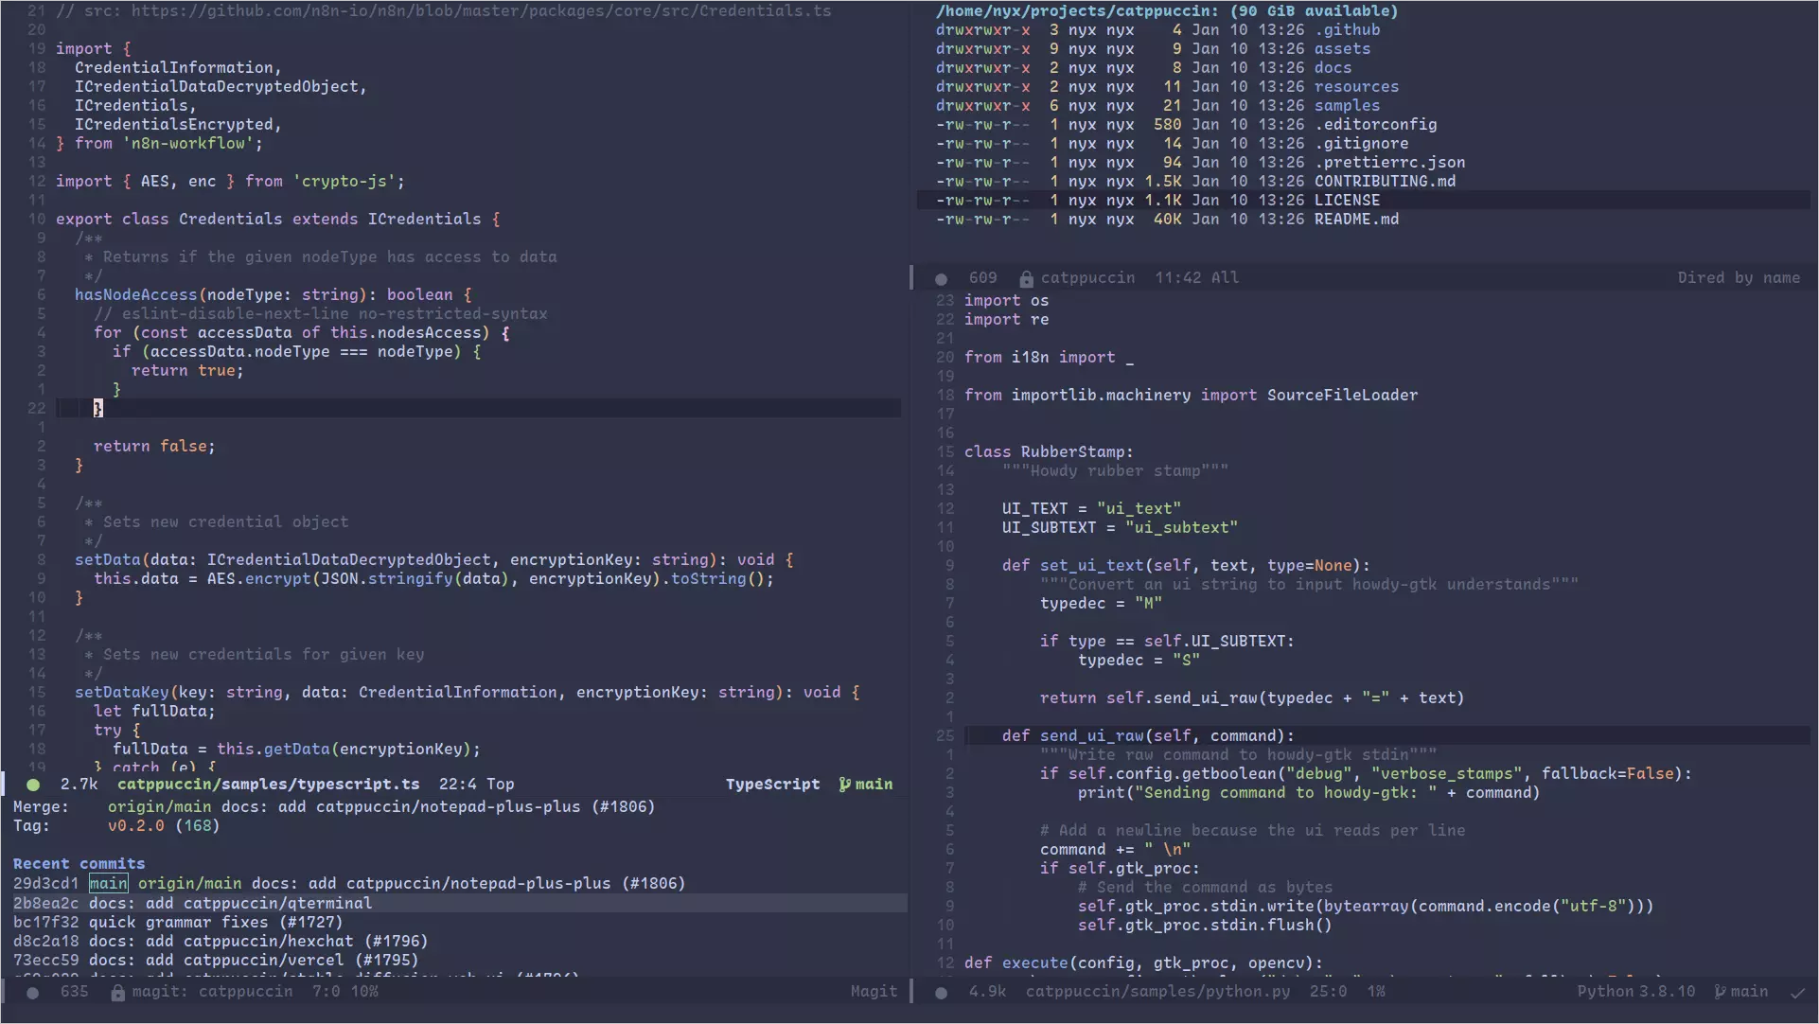The height and width of the screenshot is (1024, 1819).
Task: Click the state dot in python.py modeline
Action: 941,993
